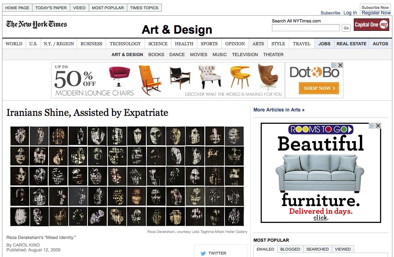Open the Capital One 360 ad logo
This screenshot has height=257, width=394.
point(372,24)
